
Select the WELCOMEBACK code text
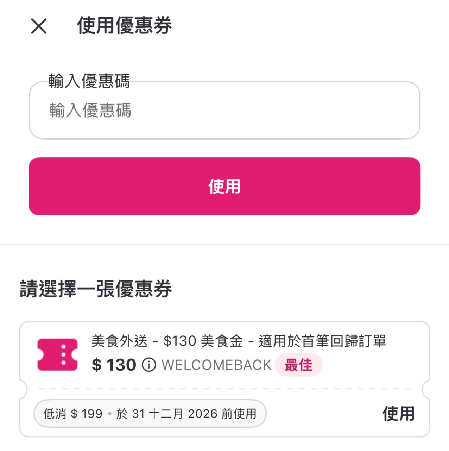216,365
